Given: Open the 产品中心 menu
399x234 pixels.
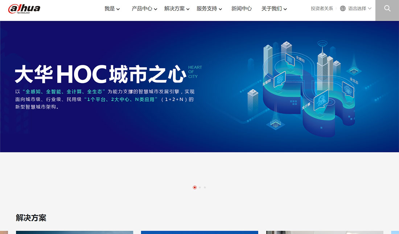Looking at the screenshot, I should (x=142, y=9).
